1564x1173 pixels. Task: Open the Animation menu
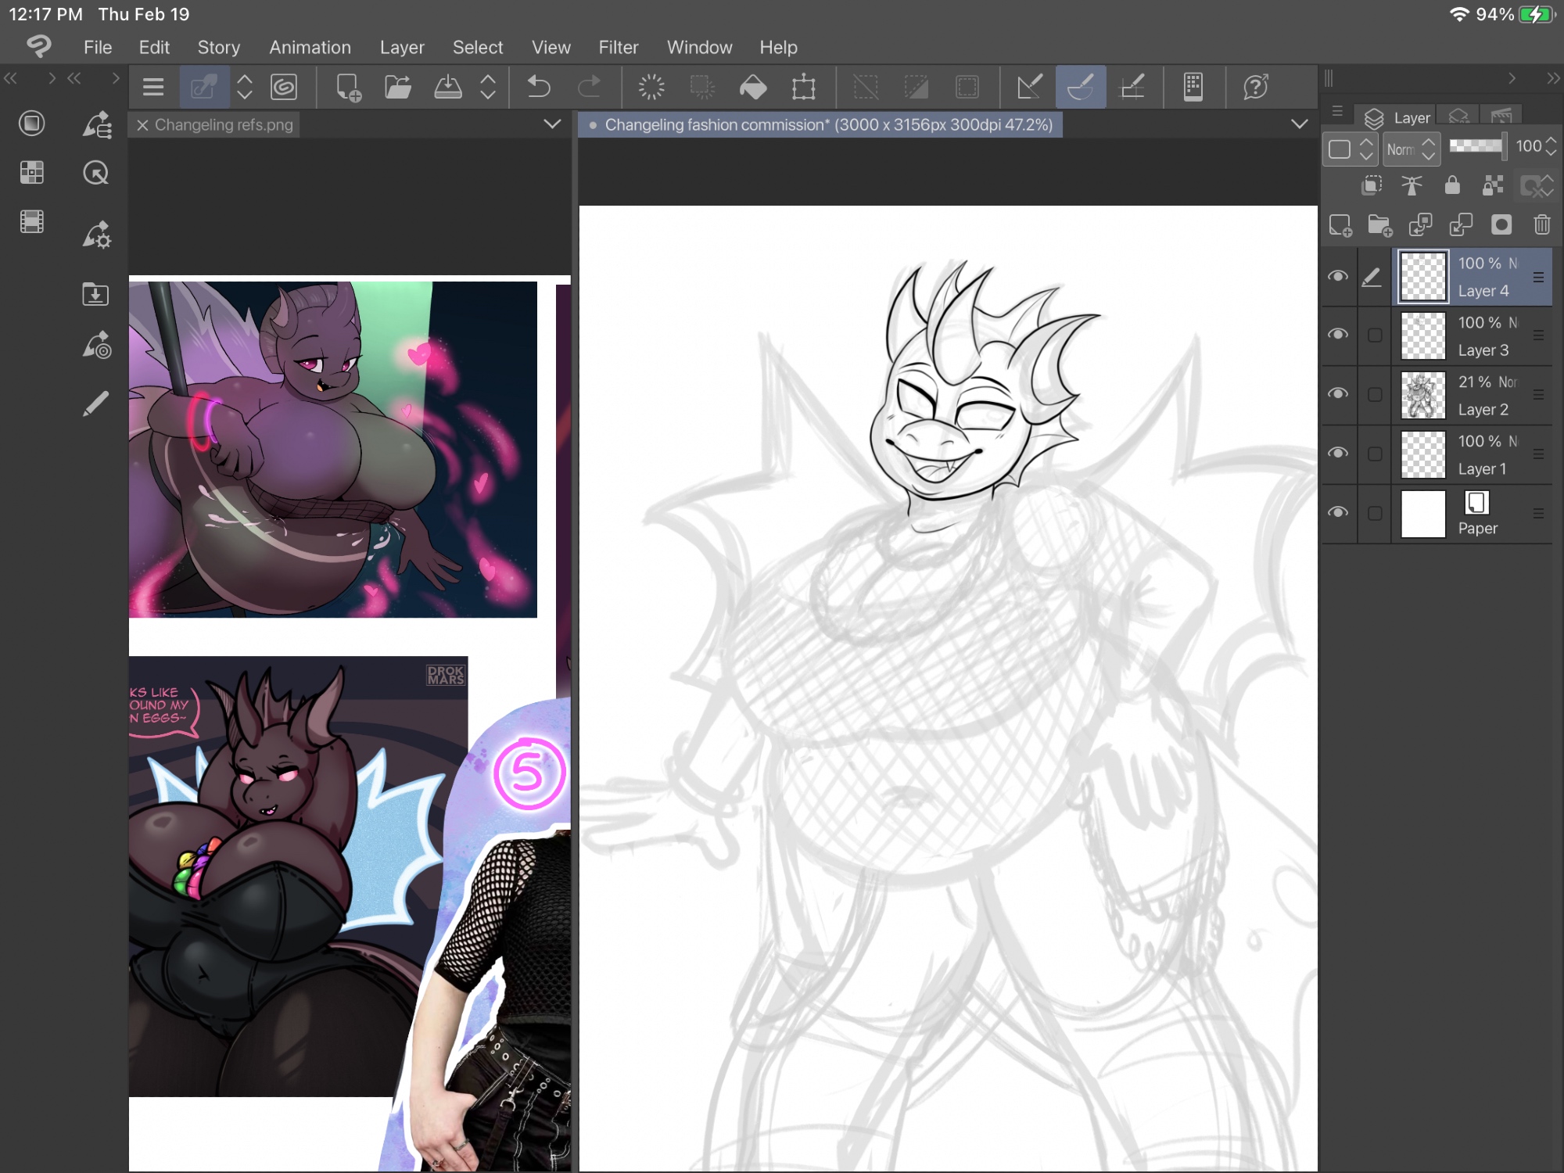tap(310, 47)
